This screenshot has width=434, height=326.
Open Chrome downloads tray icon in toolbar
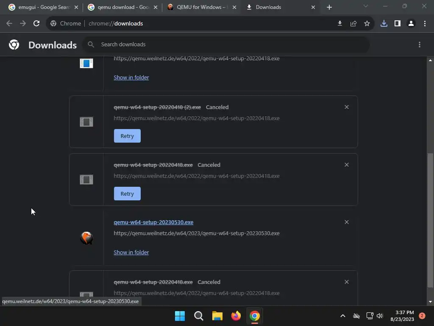384,24
